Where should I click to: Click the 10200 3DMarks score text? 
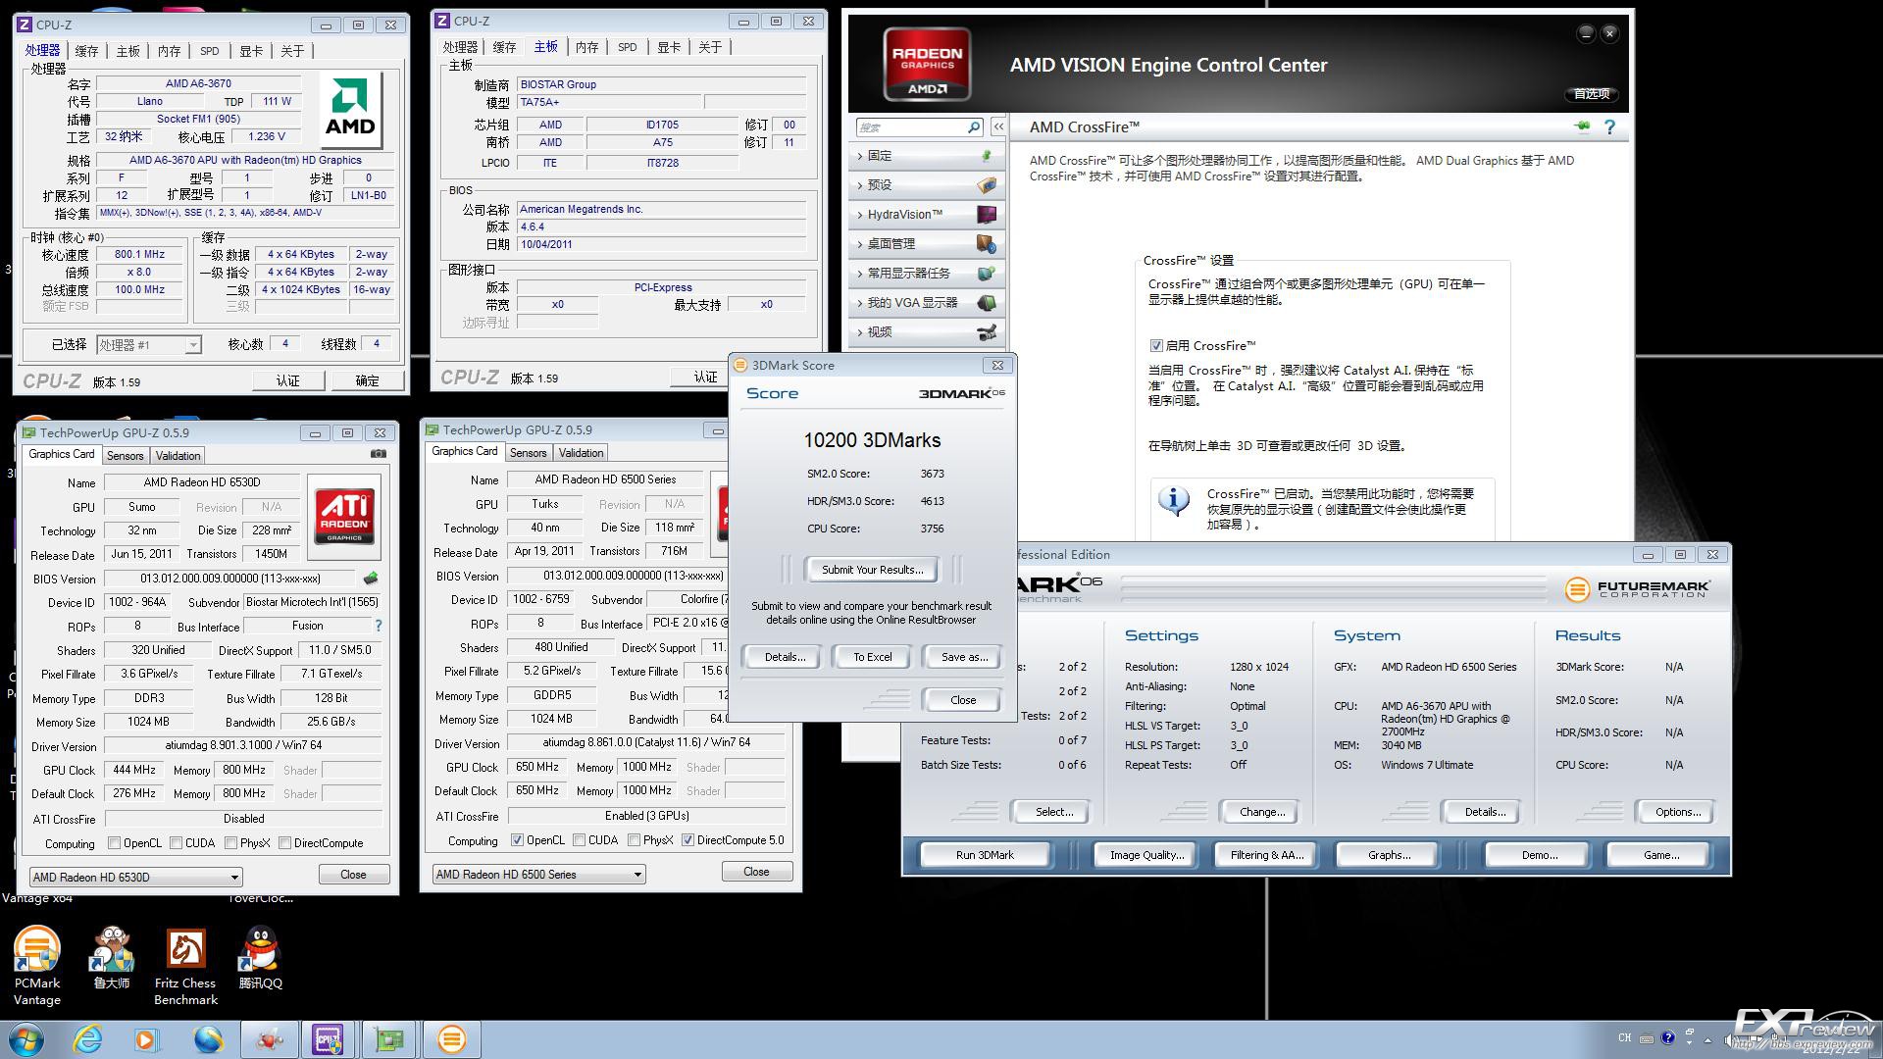[872, 440]
